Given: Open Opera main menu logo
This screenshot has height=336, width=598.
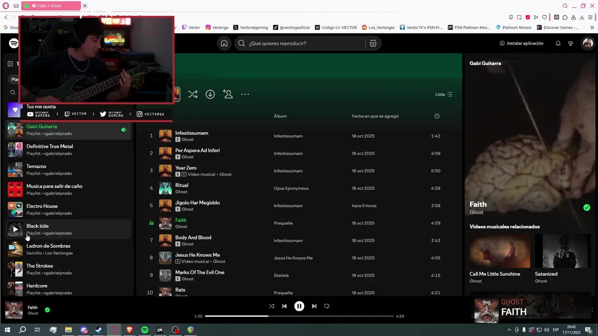Looking at the screenshot, I should pos(6,6).
